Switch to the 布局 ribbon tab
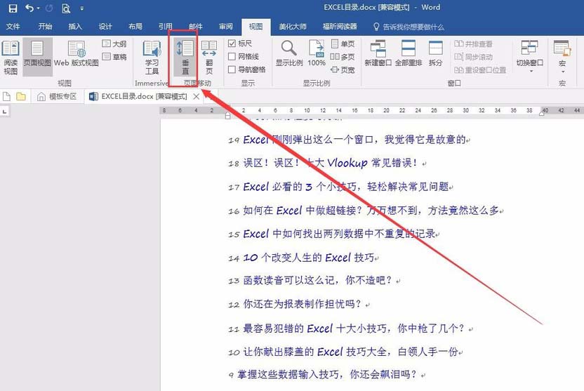 [x=135, y=27]
